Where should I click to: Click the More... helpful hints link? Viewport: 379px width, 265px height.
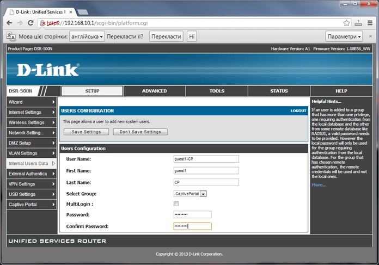tap(319, 185)
